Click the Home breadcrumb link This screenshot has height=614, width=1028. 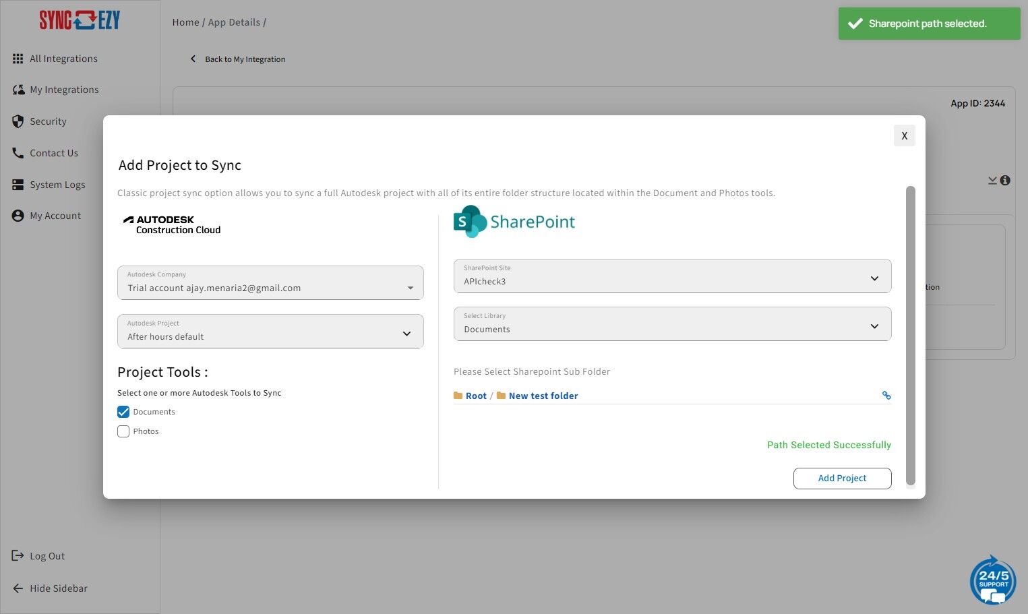tap(185, 22)
